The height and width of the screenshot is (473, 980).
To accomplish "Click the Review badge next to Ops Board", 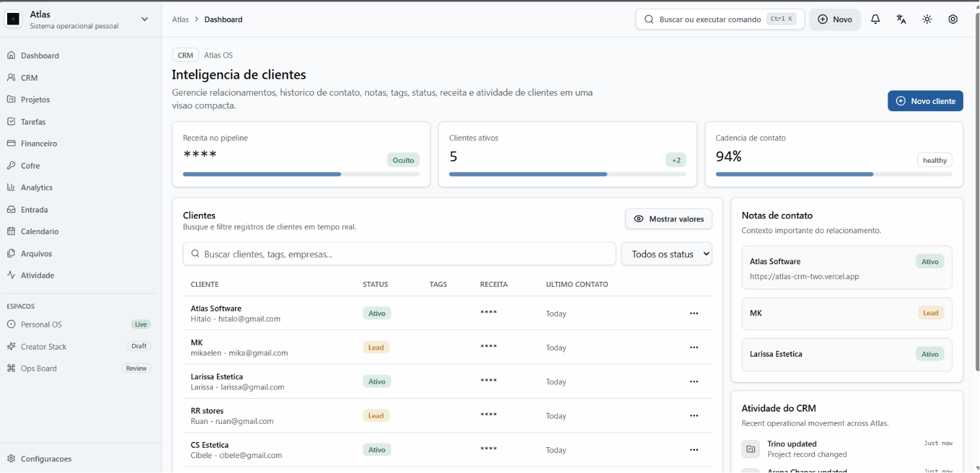I will click(x=136, y=368).
